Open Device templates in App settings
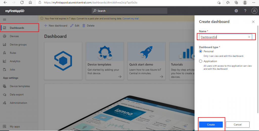 pyautogui.click(x=19, y=86)
